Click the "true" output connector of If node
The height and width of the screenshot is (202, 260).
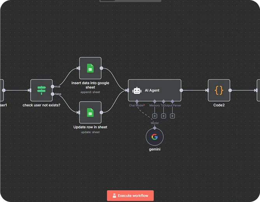(x=53, y=87)
